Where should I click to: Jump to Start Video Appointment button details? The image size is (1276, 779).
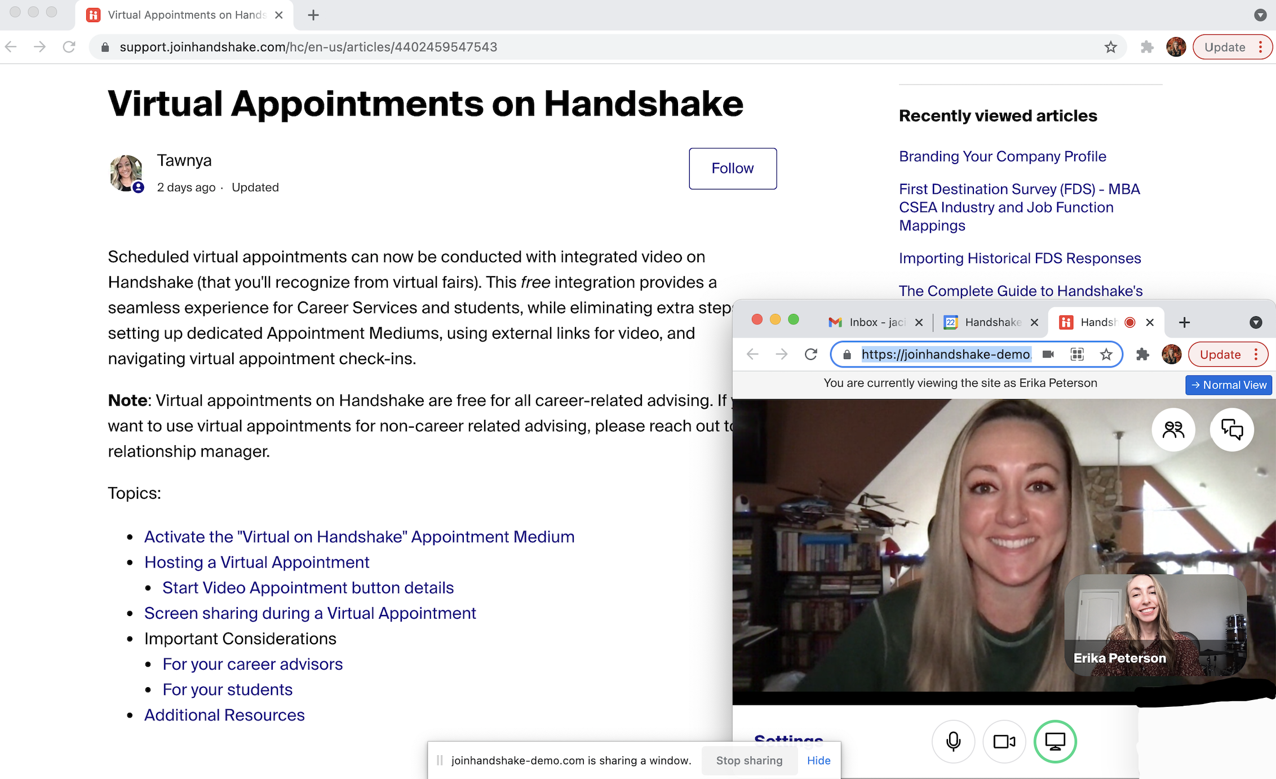coord(308,587)
